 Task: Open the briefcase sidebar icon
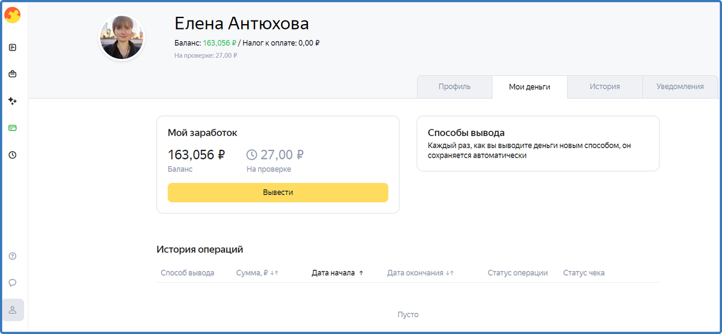pos(13,74)
